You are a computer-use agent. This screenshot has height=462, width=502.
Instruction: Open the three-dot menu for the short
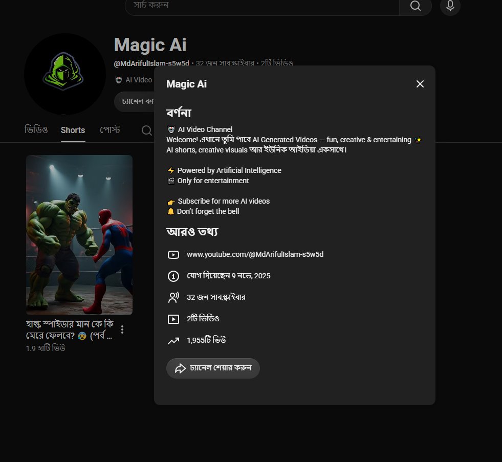[x=122, y=329]
